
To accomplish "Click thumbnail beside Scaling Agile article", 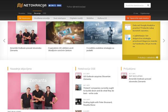I will click(78, 102).
